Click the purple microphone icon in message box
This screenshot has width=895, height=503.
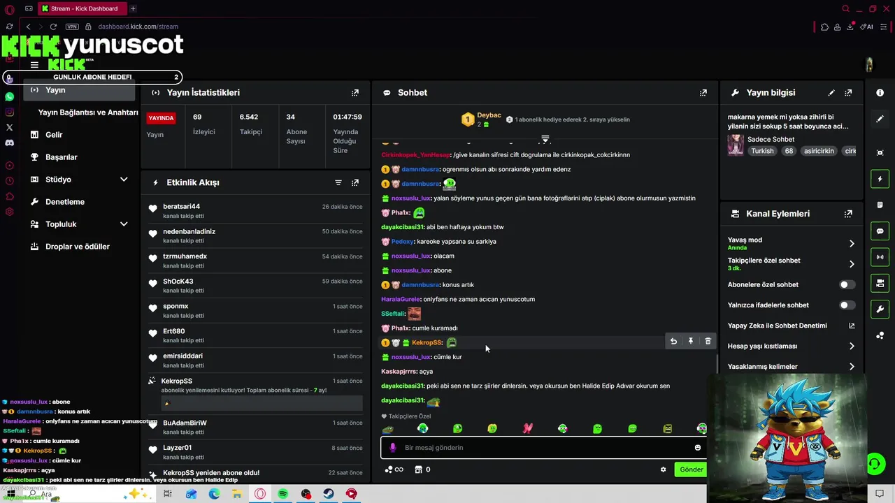point(392,448)
